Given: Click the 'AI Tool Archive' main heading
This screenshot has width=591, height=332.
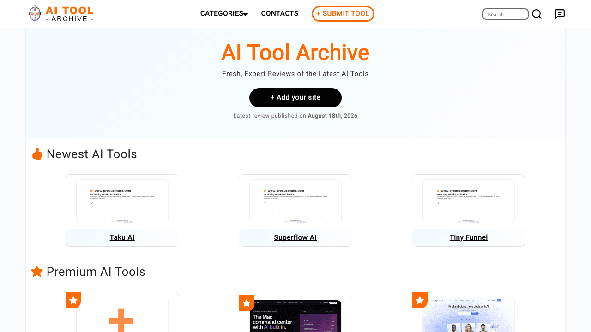Looking at the screenshot, I should (295, 53).
